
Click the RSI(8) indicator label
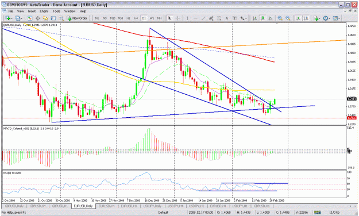(12, 173)
